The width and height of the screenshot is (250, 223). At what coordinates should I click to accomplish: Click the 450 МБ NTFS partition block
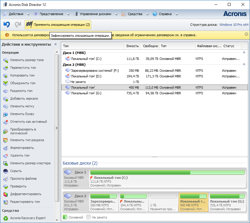click(x=193, y=202)
